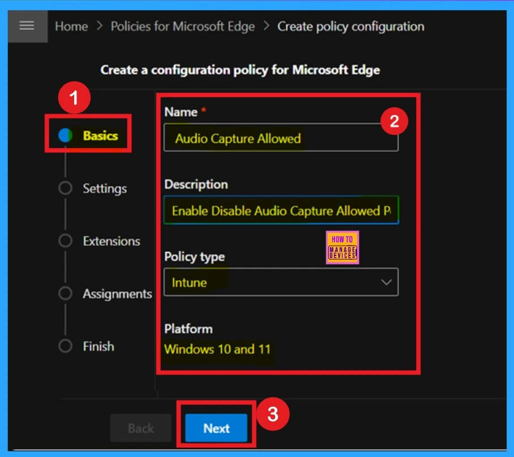This screenshot has width=514, height=457.
Task: Click the Description label
Action: click(x=196, y=185)
